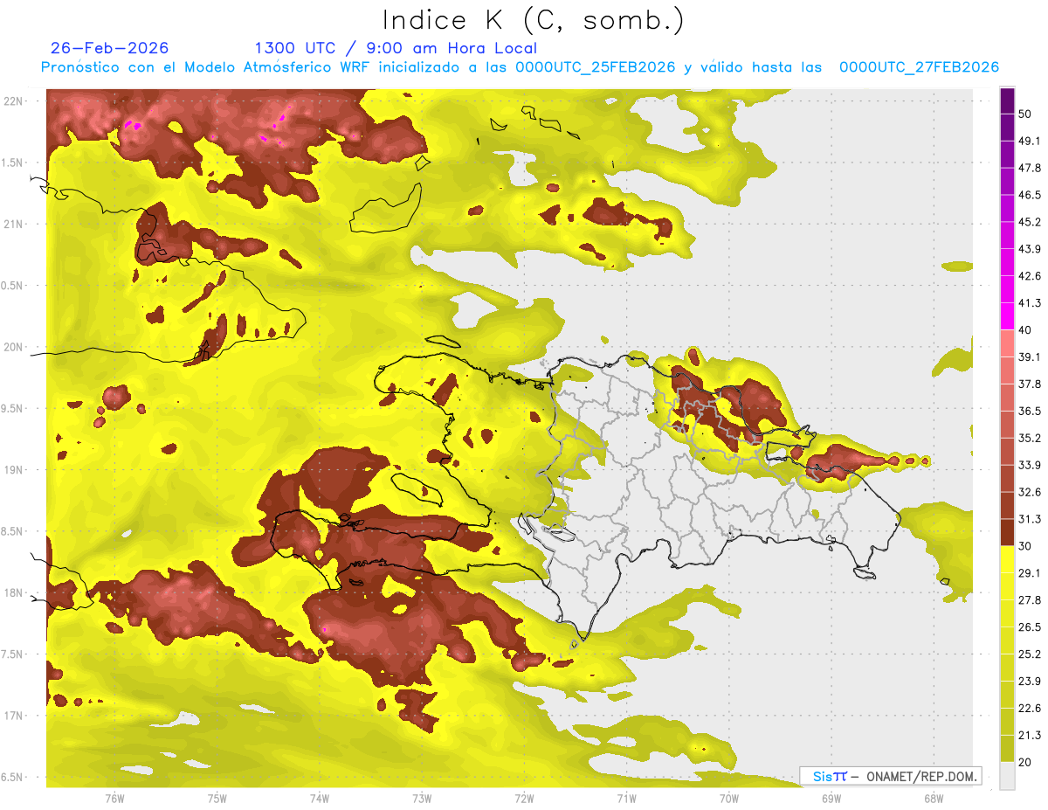
Task: Click the colorbar value 27.8
Action: coord(1030,600)
